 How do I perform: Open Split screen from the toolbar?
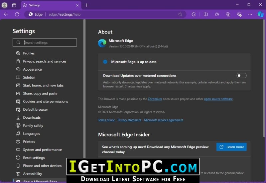click(205, 14)
